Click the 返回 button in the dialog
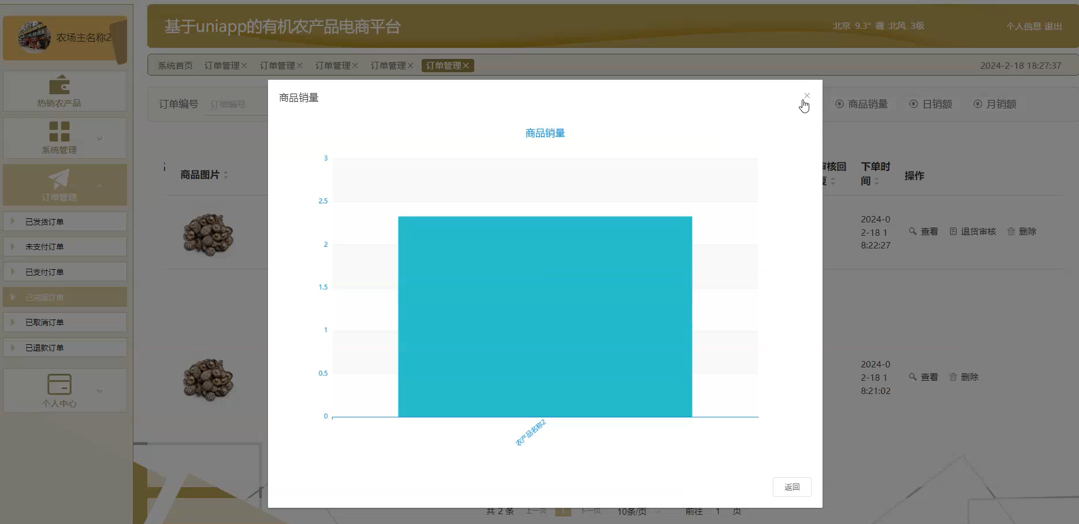Screen dimensions: 1079x524 click(792, 487)
